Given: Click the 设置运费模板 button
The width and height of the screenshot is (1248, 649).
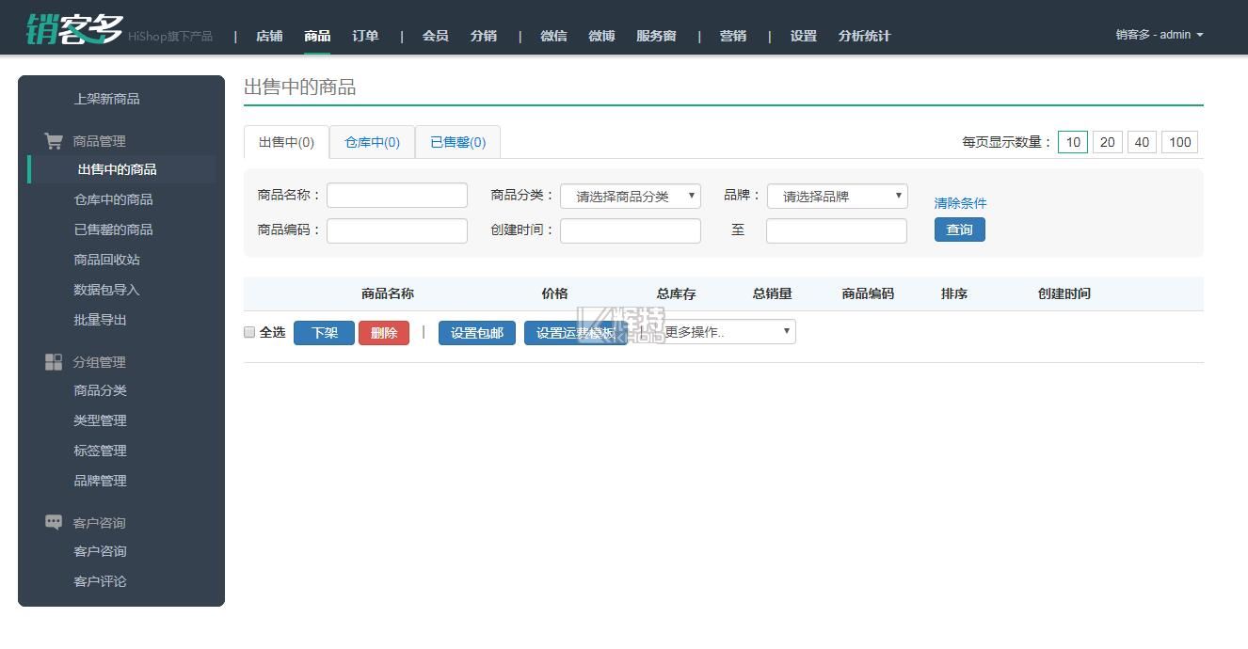Looking at the screenshot, I should pos(576,333).
